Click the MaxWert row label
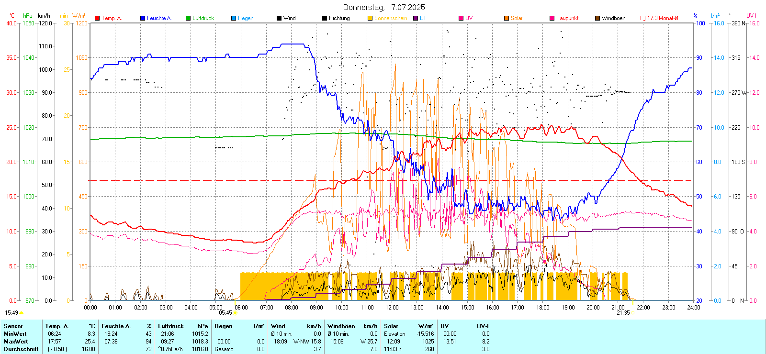766x354 pixels. [x=16, y=342]
